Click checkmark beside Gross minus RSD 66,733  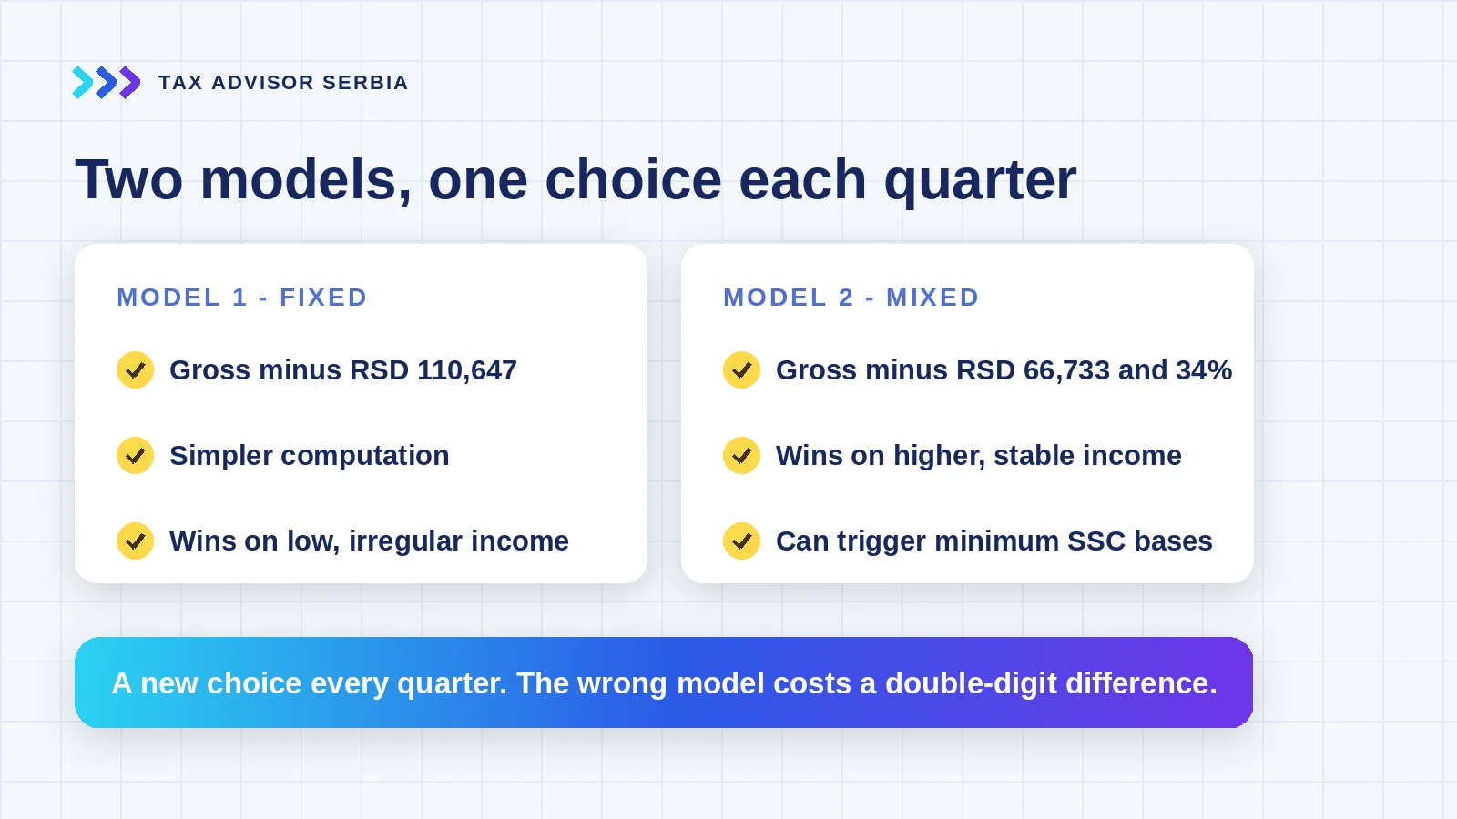click(x=742, y=370)
